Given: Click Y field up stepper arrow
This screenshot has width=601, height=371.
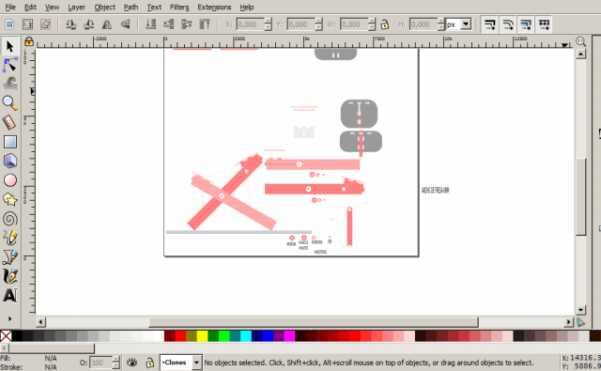Looking at the screenshot, I should (318, 22).
